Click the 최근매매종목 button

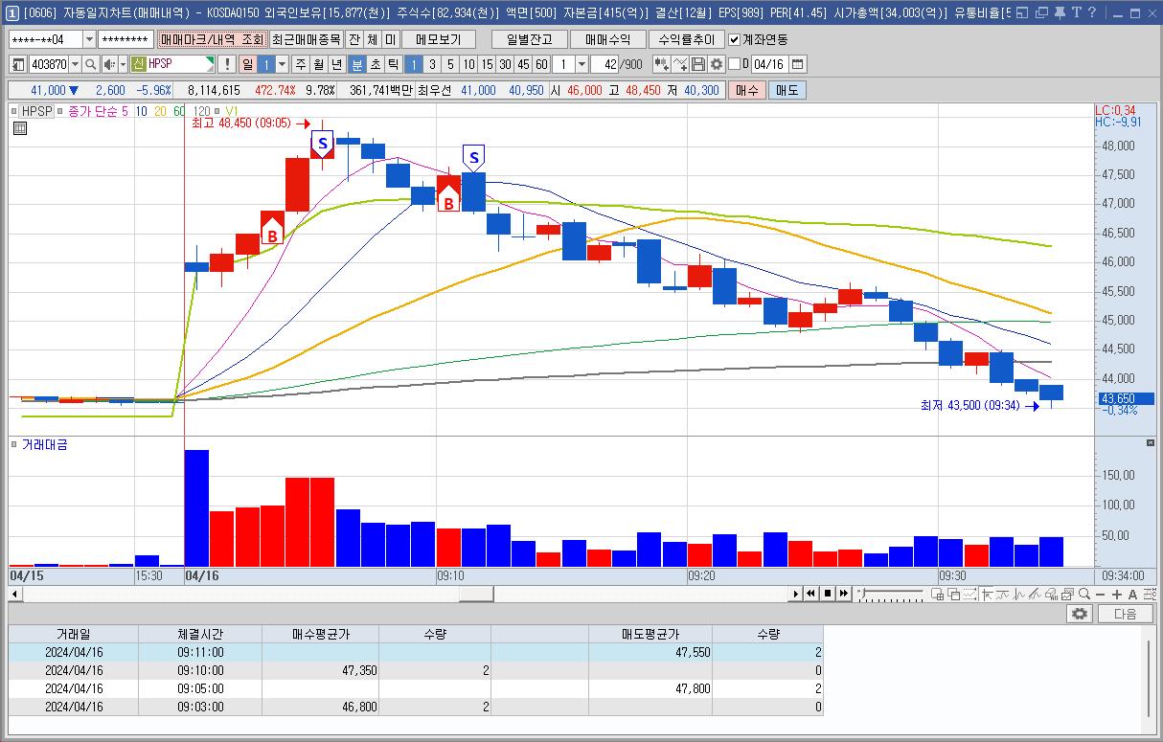(x=306, y=39)
